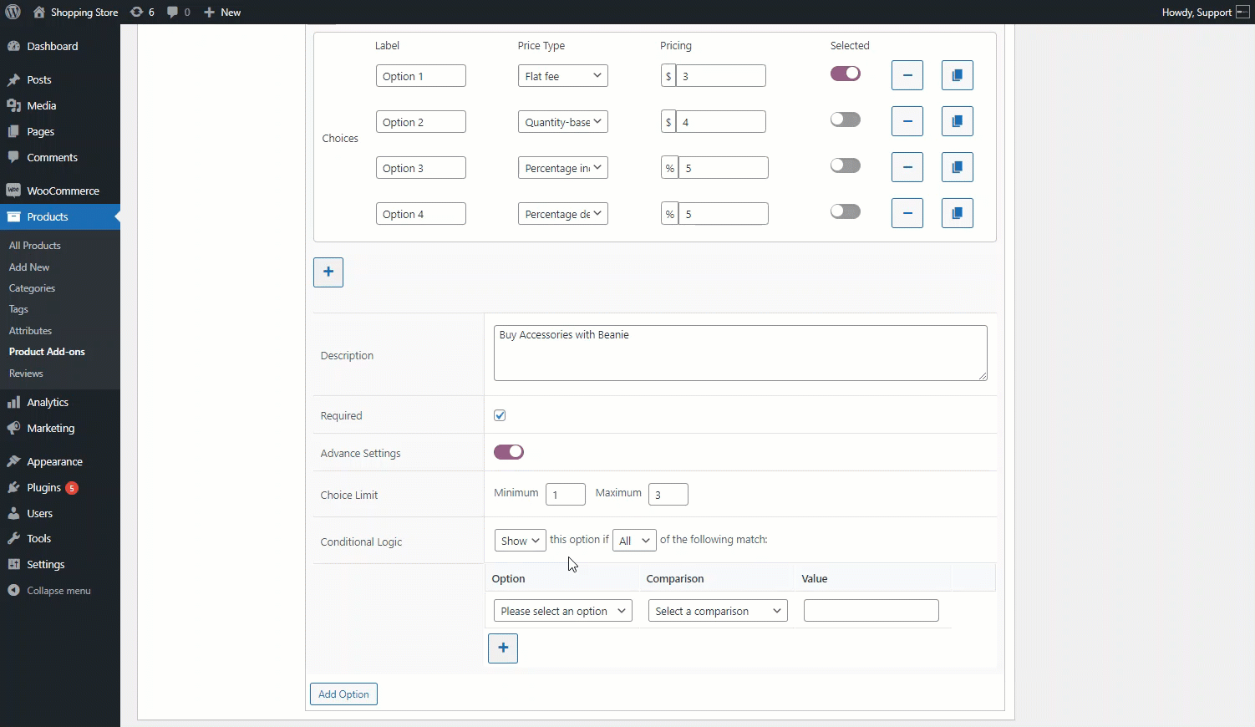Duplicate the Option 1 choice row
The image size is (1255, 727).
[958, 75]
